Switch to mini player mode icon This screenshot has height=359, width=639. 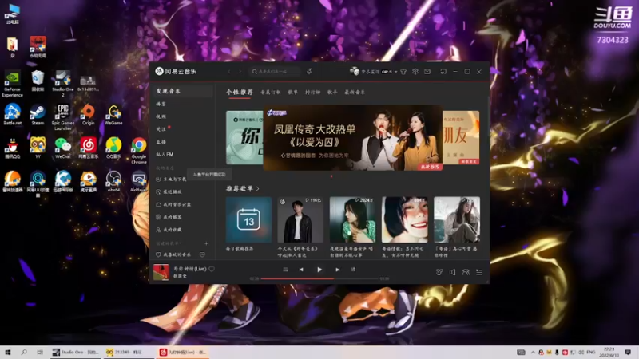point(443,72)
